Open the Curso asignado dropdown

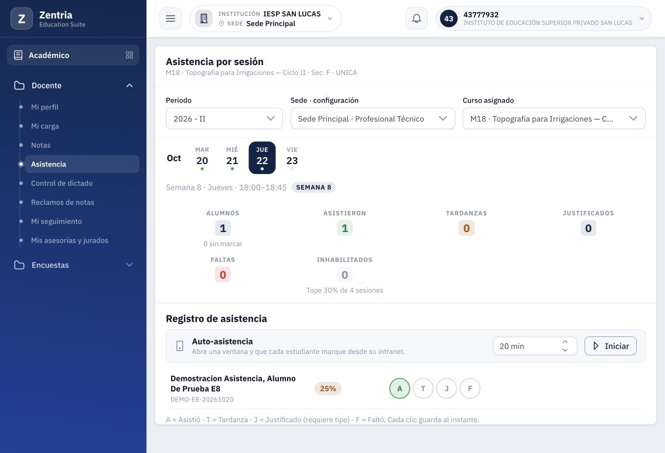554,119
